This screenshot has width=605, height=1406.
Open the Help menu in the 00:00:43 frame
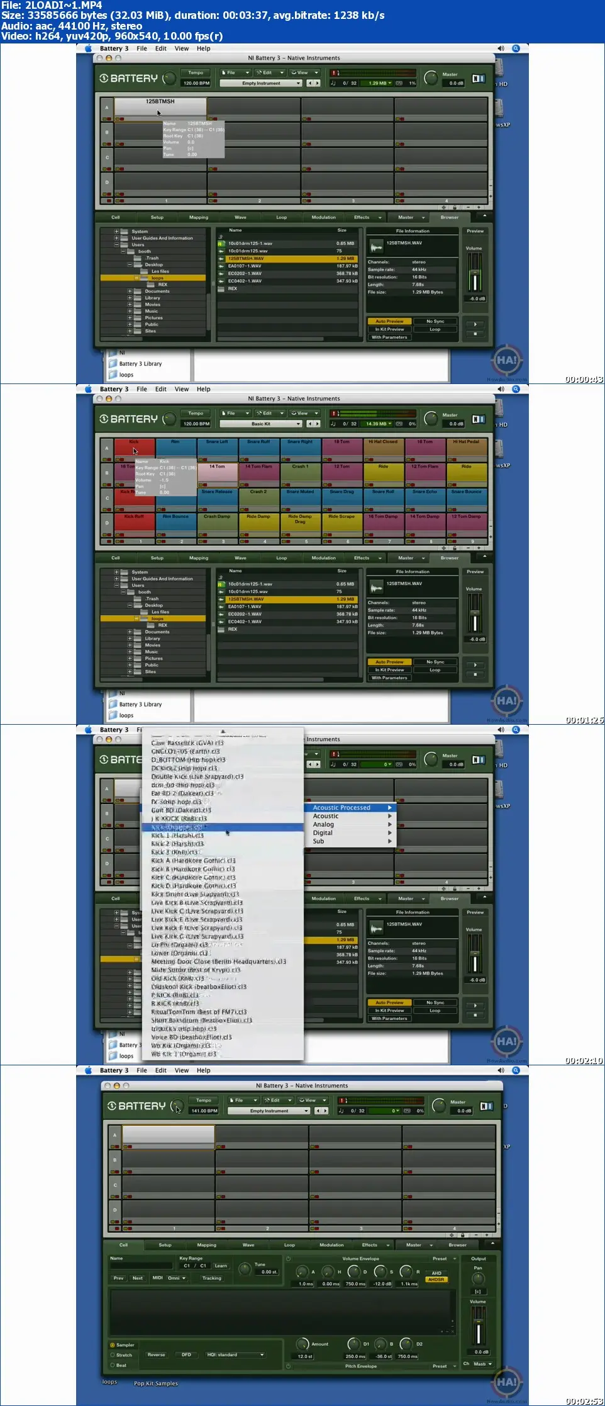[204, 48]
